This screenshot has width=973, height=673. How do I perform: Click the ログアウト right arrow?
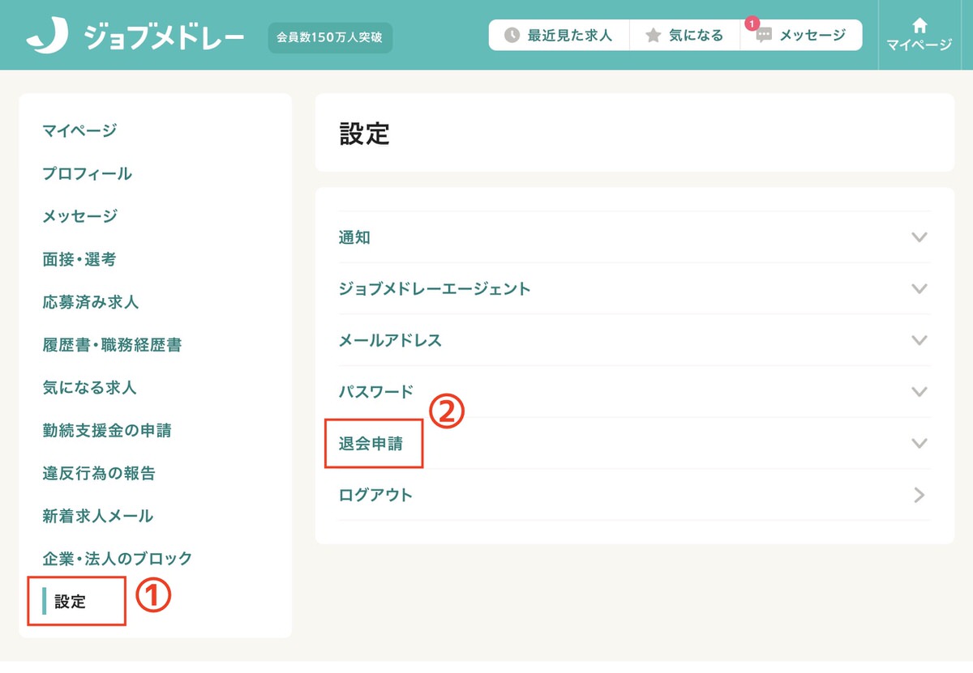point(919,495)
